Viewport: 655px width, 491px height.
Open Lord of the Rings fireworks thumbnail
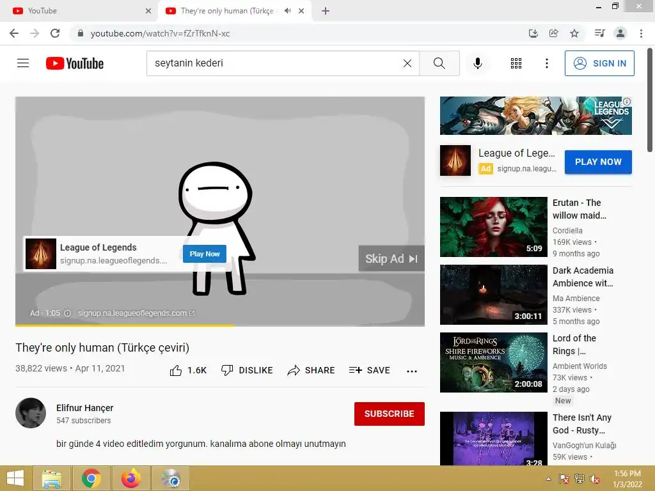(x=494, y=362)
